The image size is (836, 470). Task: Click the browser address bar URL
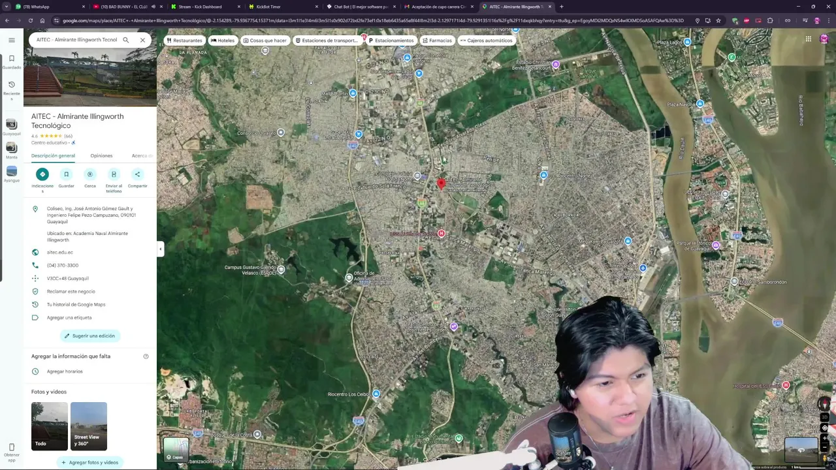click(x=372, y=20)
